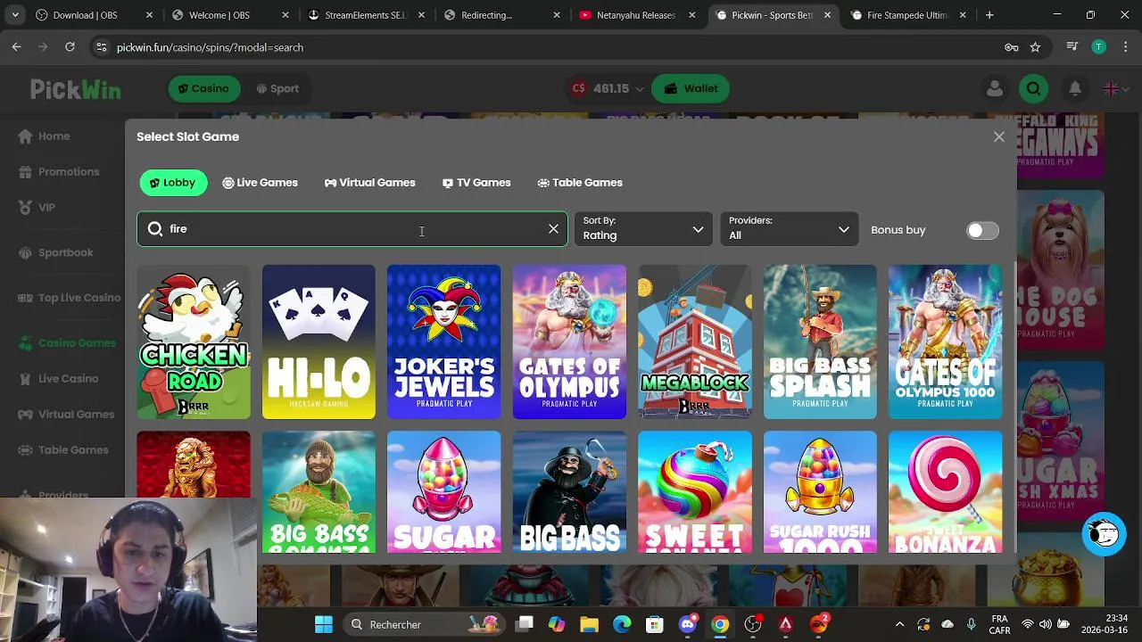The height and width of the screenshot is (642, 1142).
Task: Switch to the StreamElements browser tab
Action: (366, 15)
